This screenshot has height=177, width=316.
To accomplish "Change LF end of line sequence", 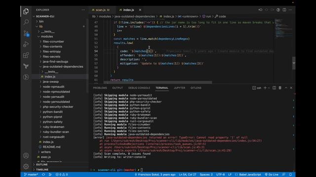I will coord(230,175).
